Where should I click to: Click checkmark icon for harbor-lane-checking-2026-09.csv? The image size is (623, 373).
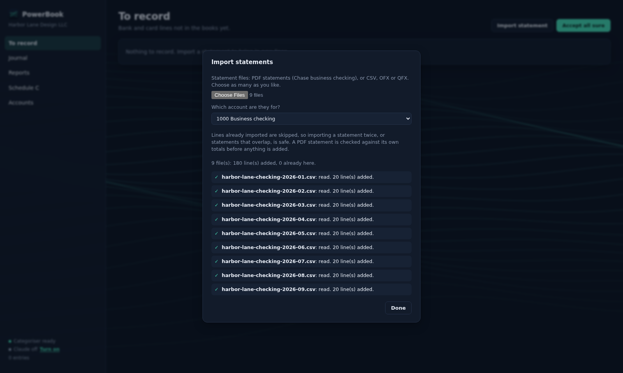point(216,289)
